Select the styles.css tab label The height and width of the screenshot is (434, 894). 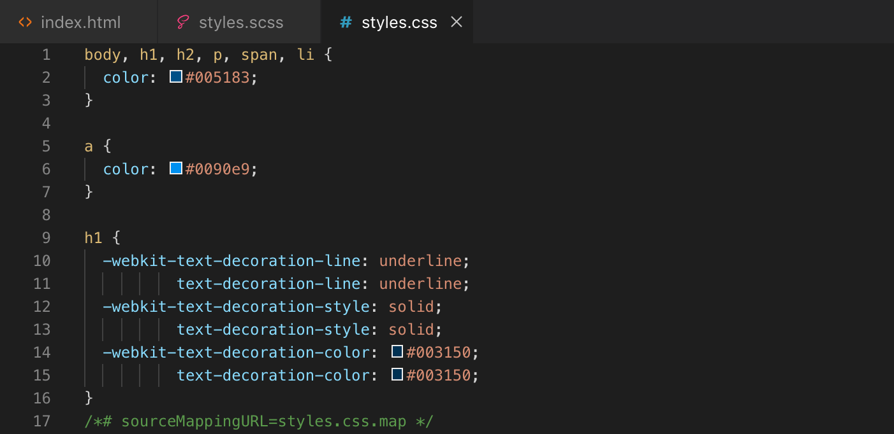pos(399,22)
